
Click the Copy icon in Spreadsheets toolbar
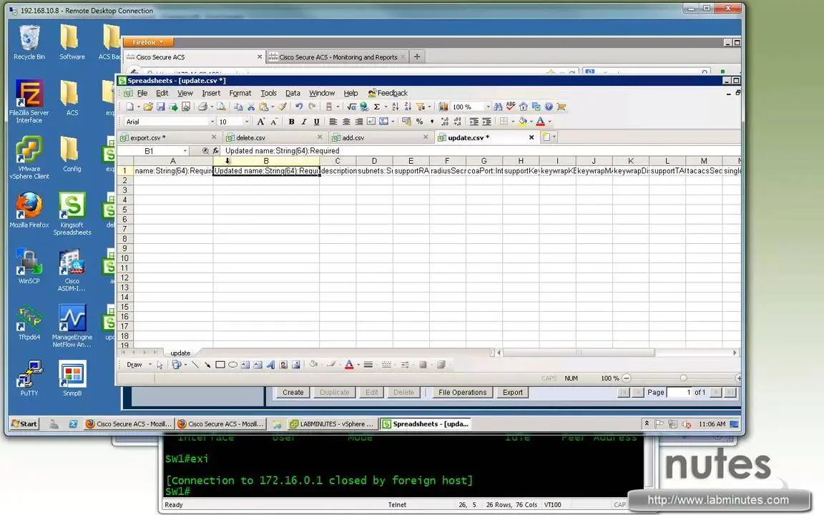click(x=238, y=107)
